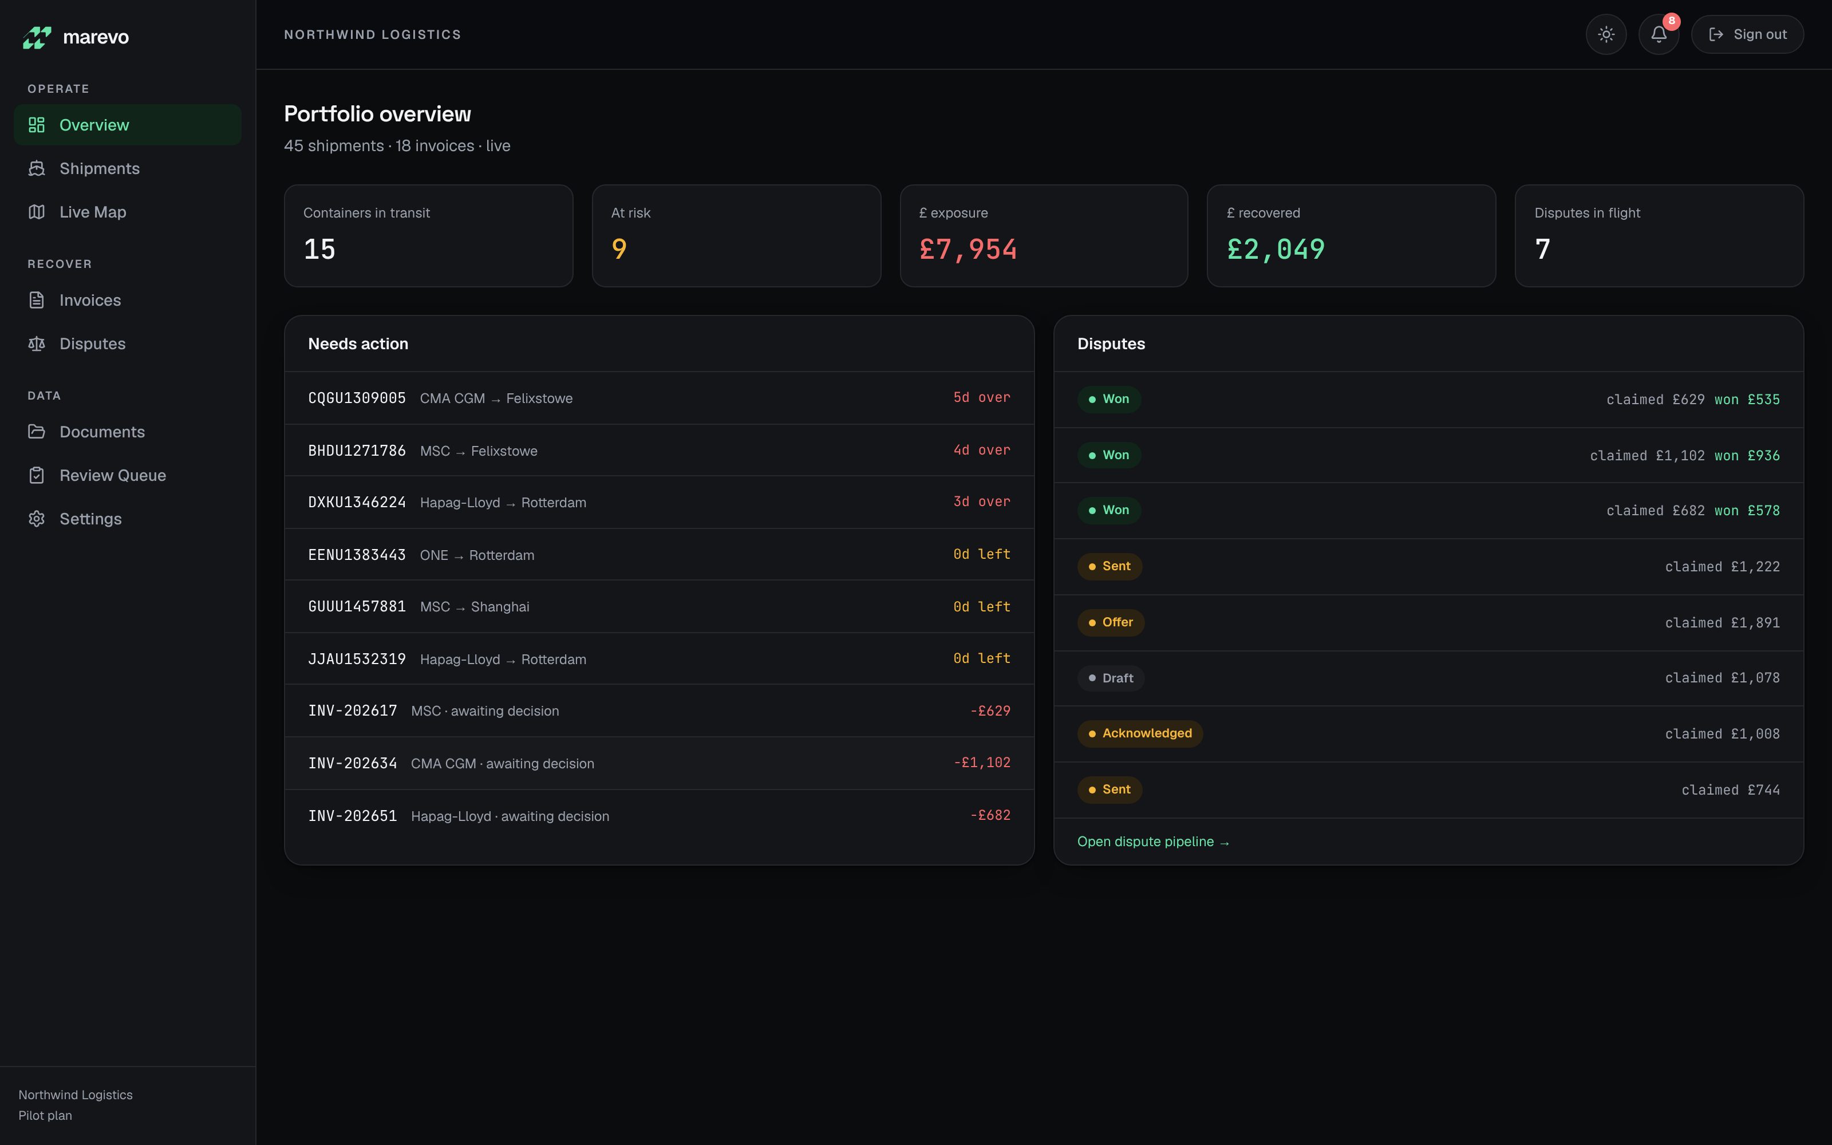The height and width of the screenshot is (1145, 1832).
Task: Follow the Open dispute pipeline link
Action: 1153,842
